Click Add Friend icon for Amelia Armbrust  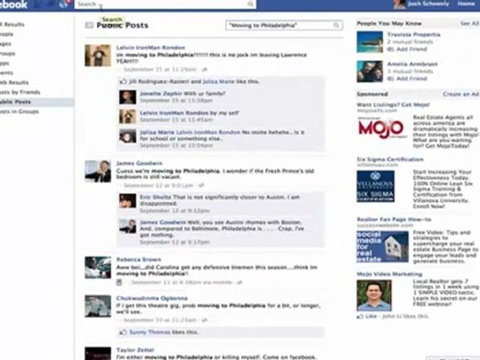(390, 78)
